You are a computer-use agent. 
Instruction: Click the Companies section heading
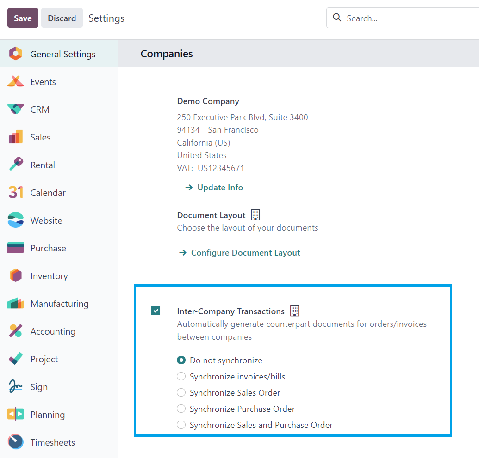(x=167, y=54)
